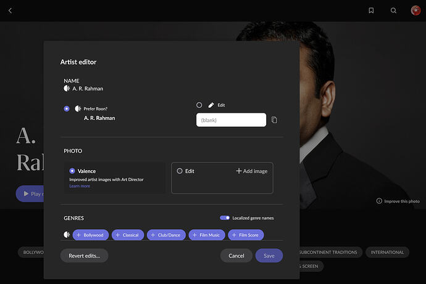Open the Revert edits menu

click(84, 256)
